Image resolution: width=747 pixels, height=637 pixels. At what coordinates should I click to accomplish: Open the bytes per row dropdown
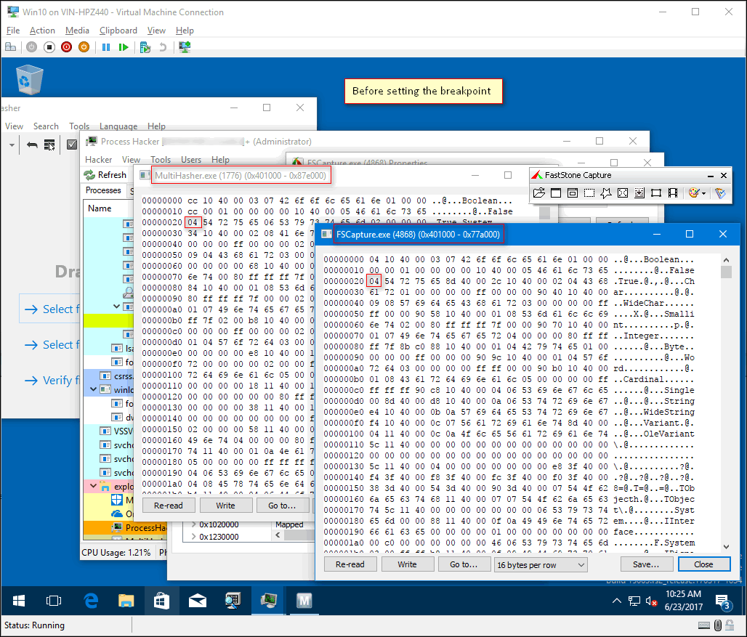pos(541,564)
